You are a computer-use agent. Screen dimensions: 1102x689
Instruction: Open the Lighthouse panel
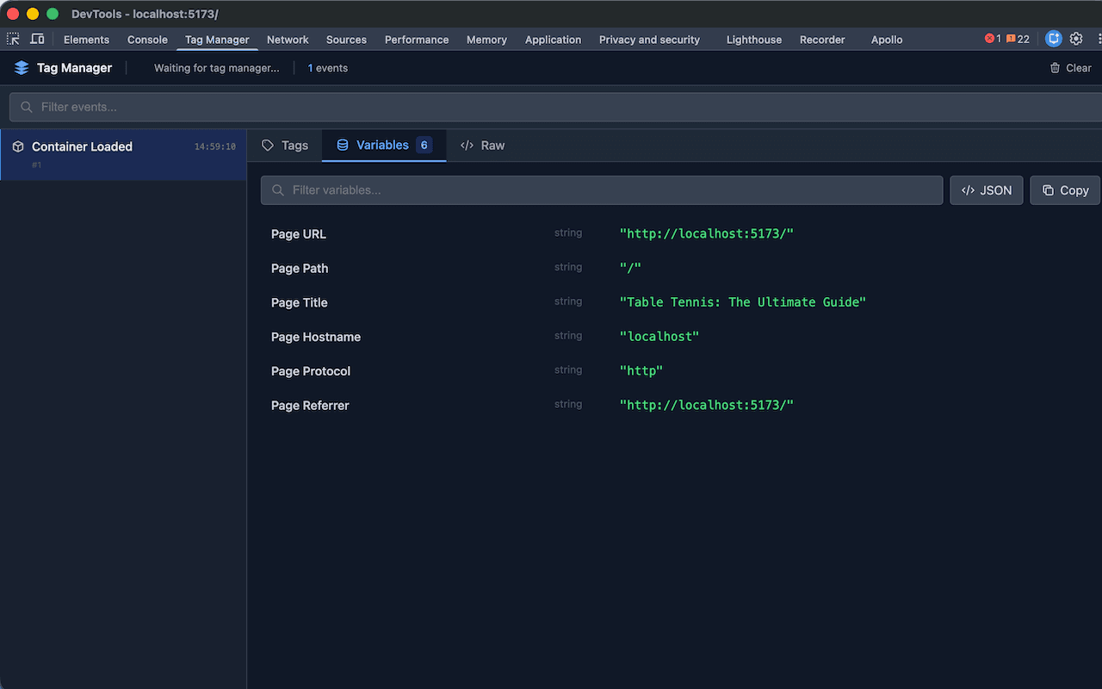(x=754, y=40)
